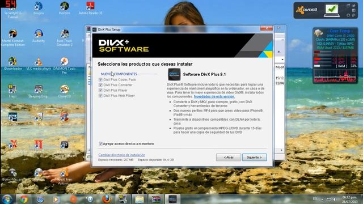This screenshot has width=363, height=204.
Task: Click the avast! logo in the gadget
Action: (307, 10)
